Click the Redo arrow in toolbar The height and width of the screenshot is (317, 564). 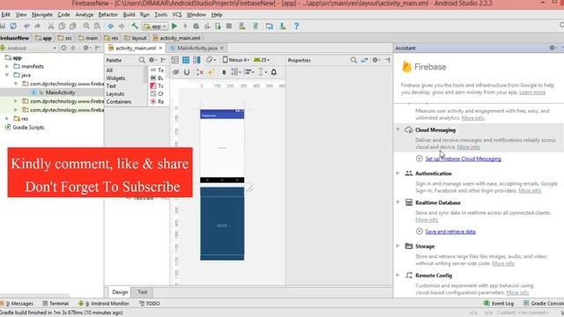[37, 26]
